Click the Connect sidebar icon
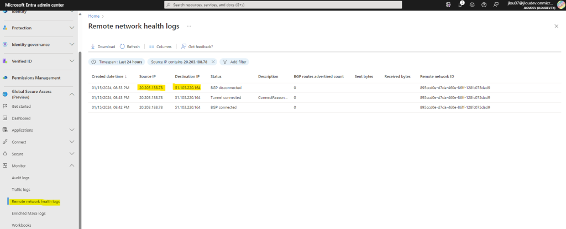 point(5,142)
